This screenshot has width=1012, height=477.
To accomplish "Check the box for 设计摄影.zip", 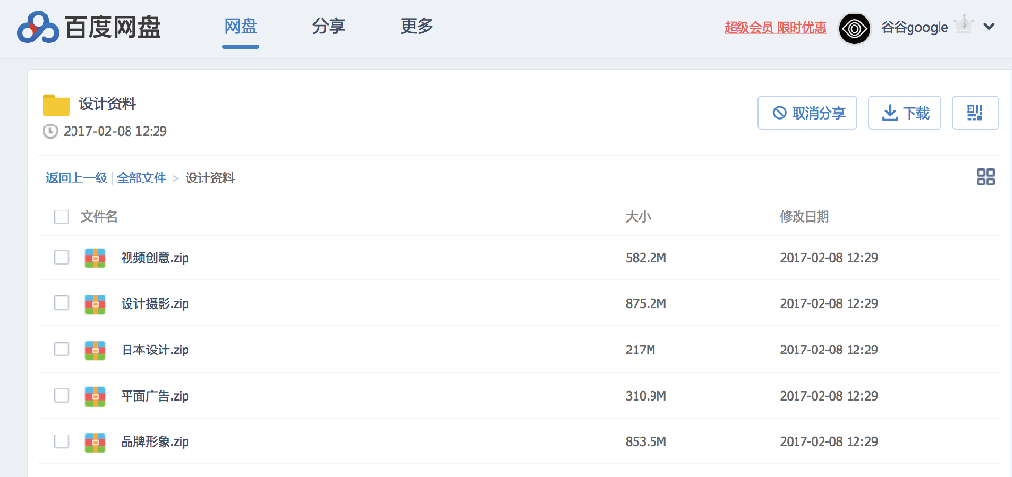I will click(x=61, y=303).
